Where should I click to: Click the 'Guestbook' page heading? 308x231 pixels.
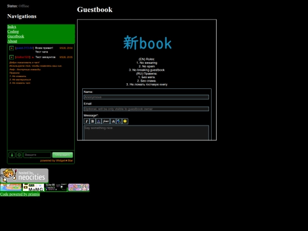click(x=95, y=10)
